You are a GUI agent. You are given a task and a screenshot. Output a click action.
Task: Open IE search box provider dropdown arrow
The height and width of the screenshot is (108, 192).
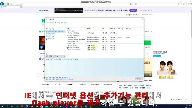180,4
